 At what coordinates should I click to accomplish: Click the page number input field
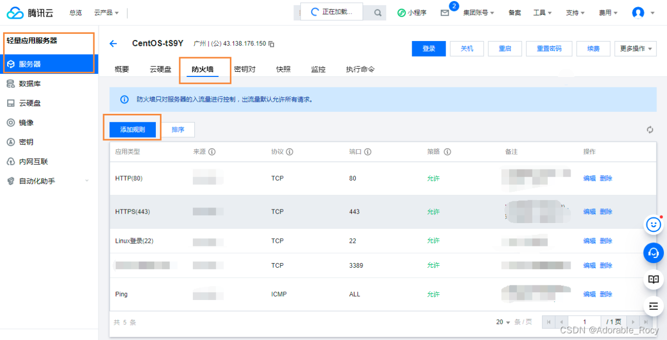585,322
